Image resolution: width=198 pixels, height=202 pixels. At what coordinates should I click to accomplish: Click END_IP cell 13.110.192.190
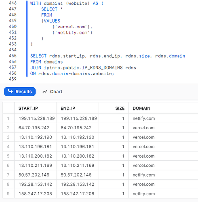pos(78,137)
